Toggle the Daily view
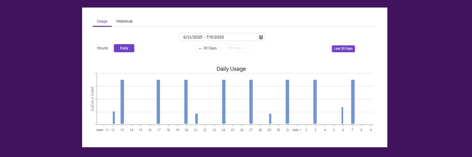472x157 pixels. 124,48
